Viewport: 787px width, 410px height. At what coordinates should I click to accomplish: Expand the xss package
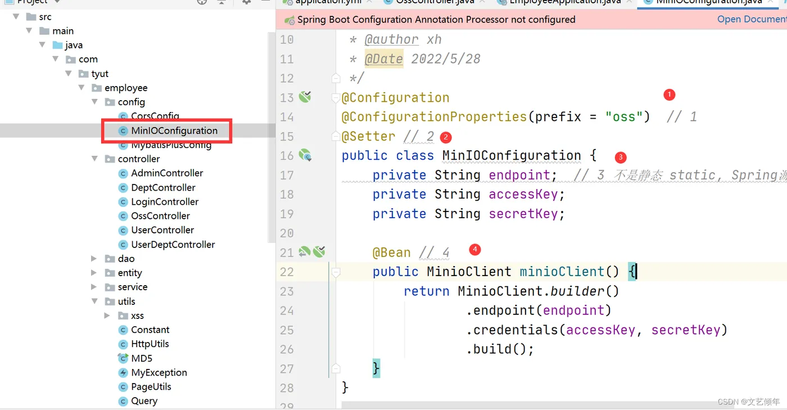107,316
